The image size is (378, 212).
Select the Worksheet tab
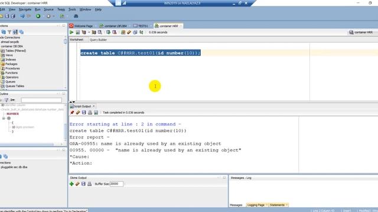pos(76,39)
